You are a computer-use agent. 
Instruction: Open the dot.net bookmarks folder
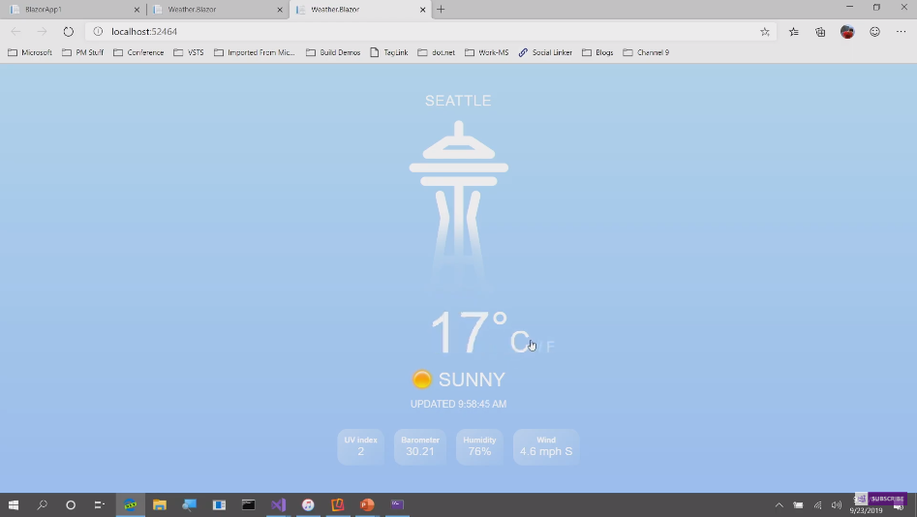click(437, 52)
